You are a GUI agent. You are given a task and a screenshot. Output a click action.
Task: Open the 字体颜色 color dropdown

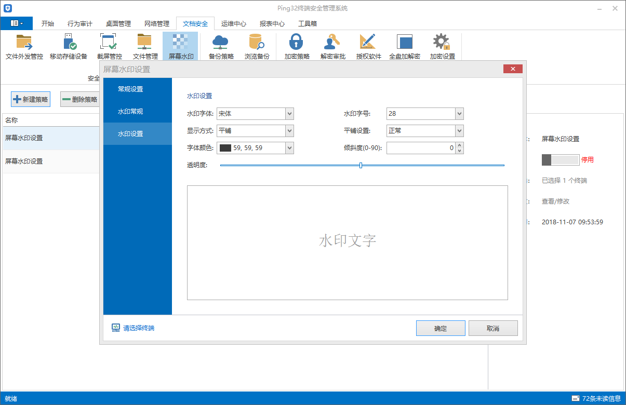pos(290,148)
